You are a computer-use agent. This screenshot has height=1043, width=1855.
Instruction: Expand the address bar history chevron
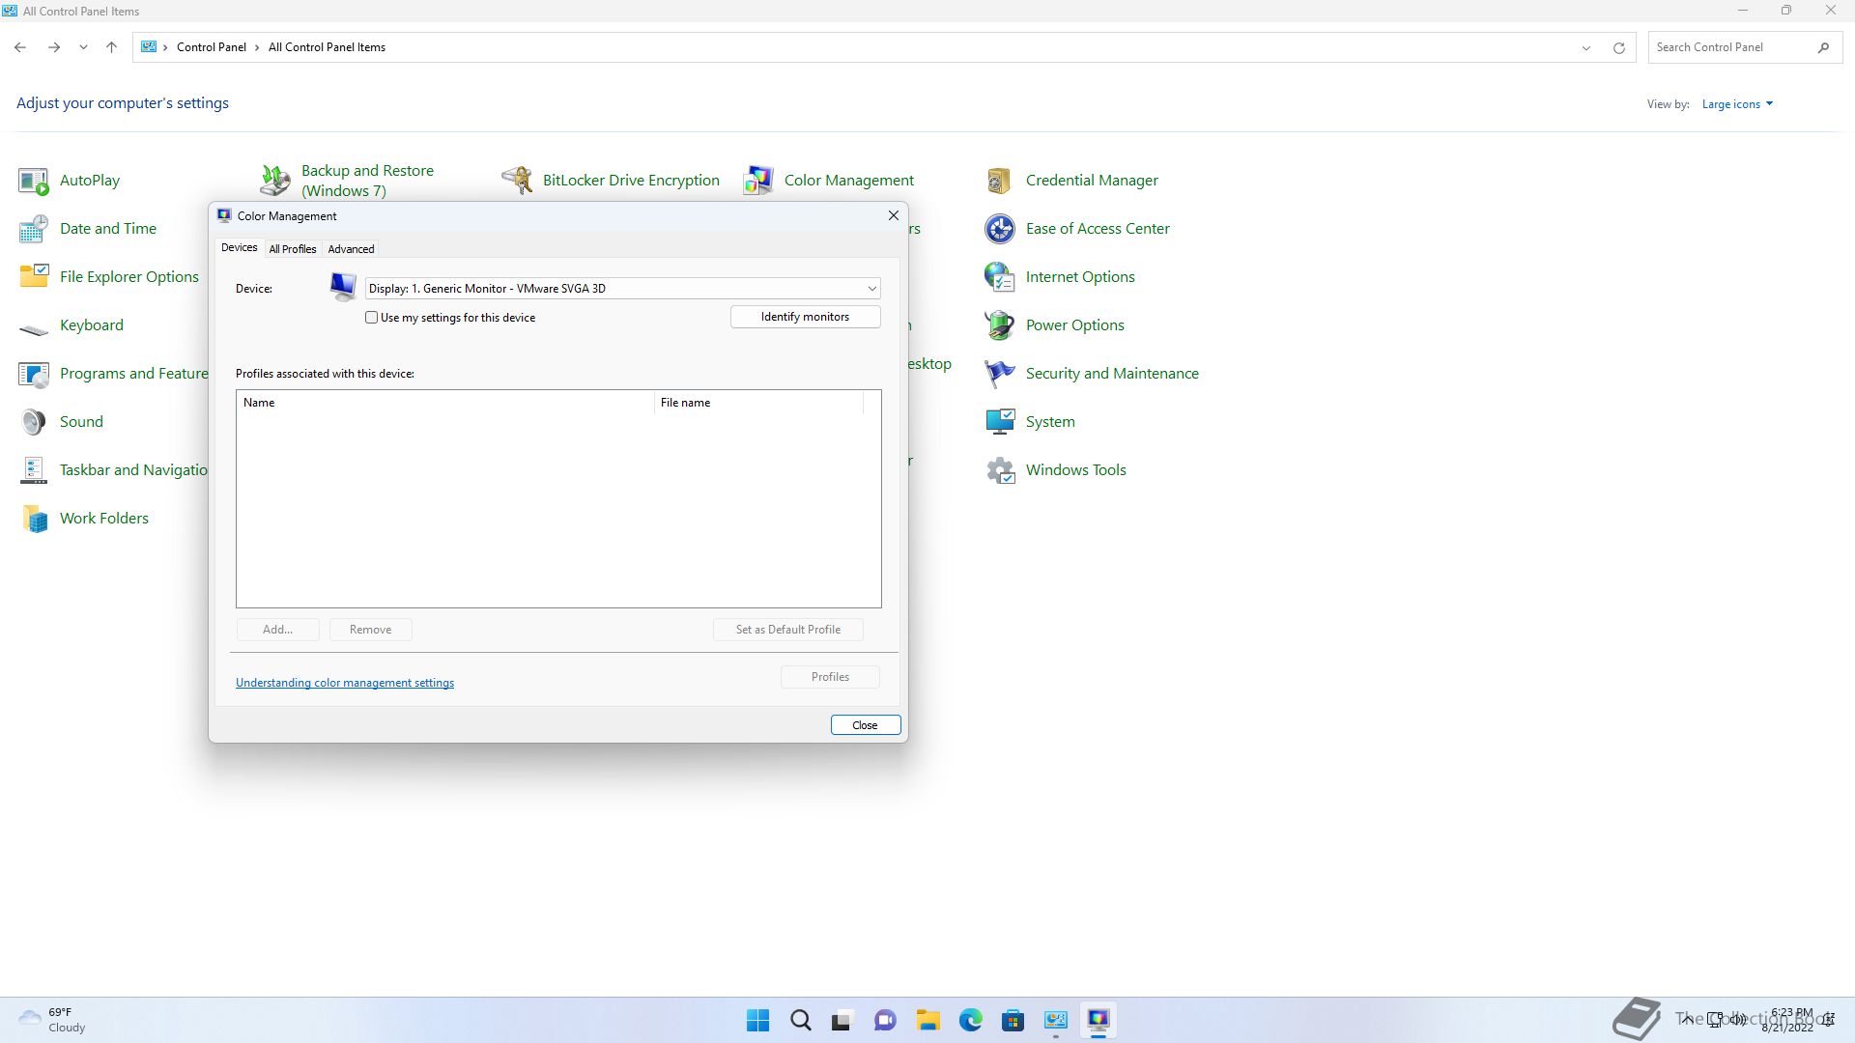click(x=1585, y=47)
